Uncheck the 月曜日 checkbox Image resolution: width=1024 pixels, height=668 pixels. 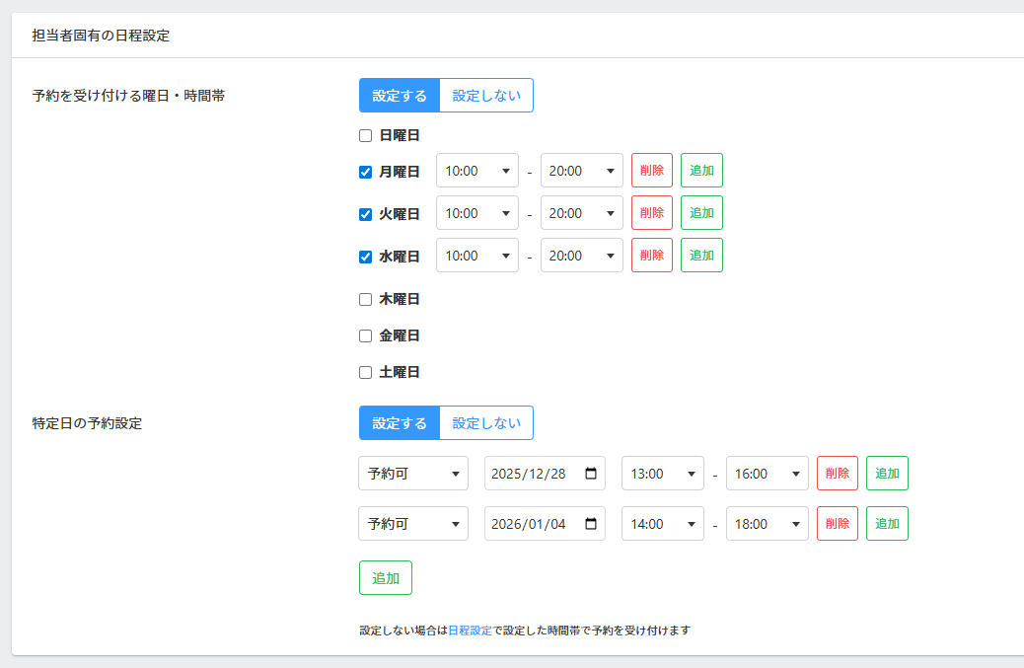point(365,171)
